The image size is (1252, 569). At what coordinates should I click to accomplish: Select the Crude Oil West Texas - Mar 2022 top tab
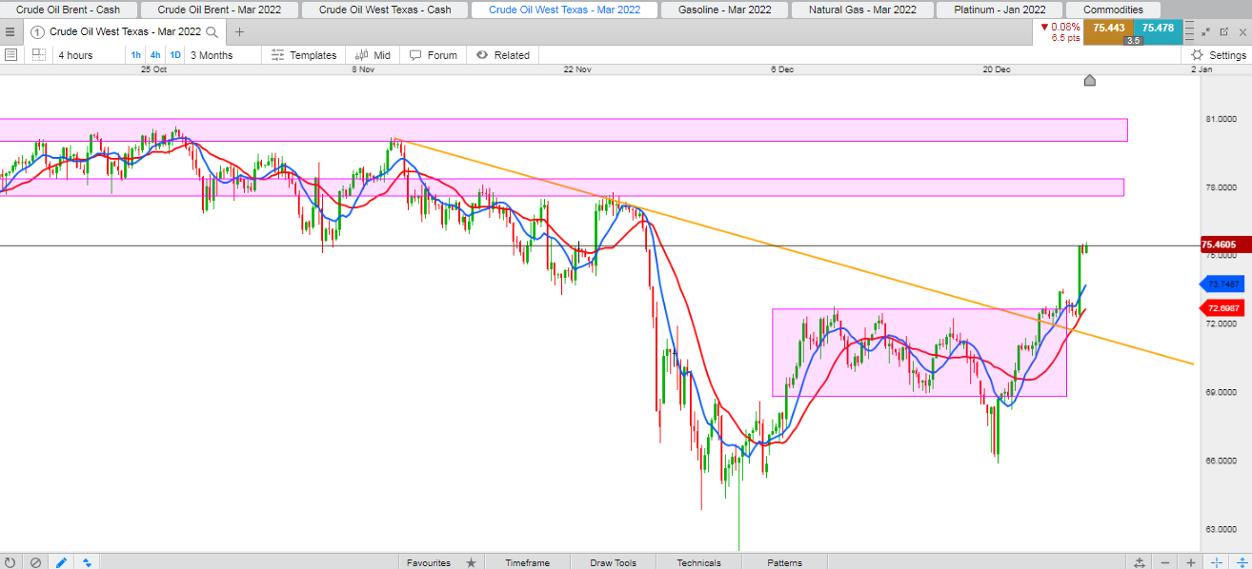point(565,10)
